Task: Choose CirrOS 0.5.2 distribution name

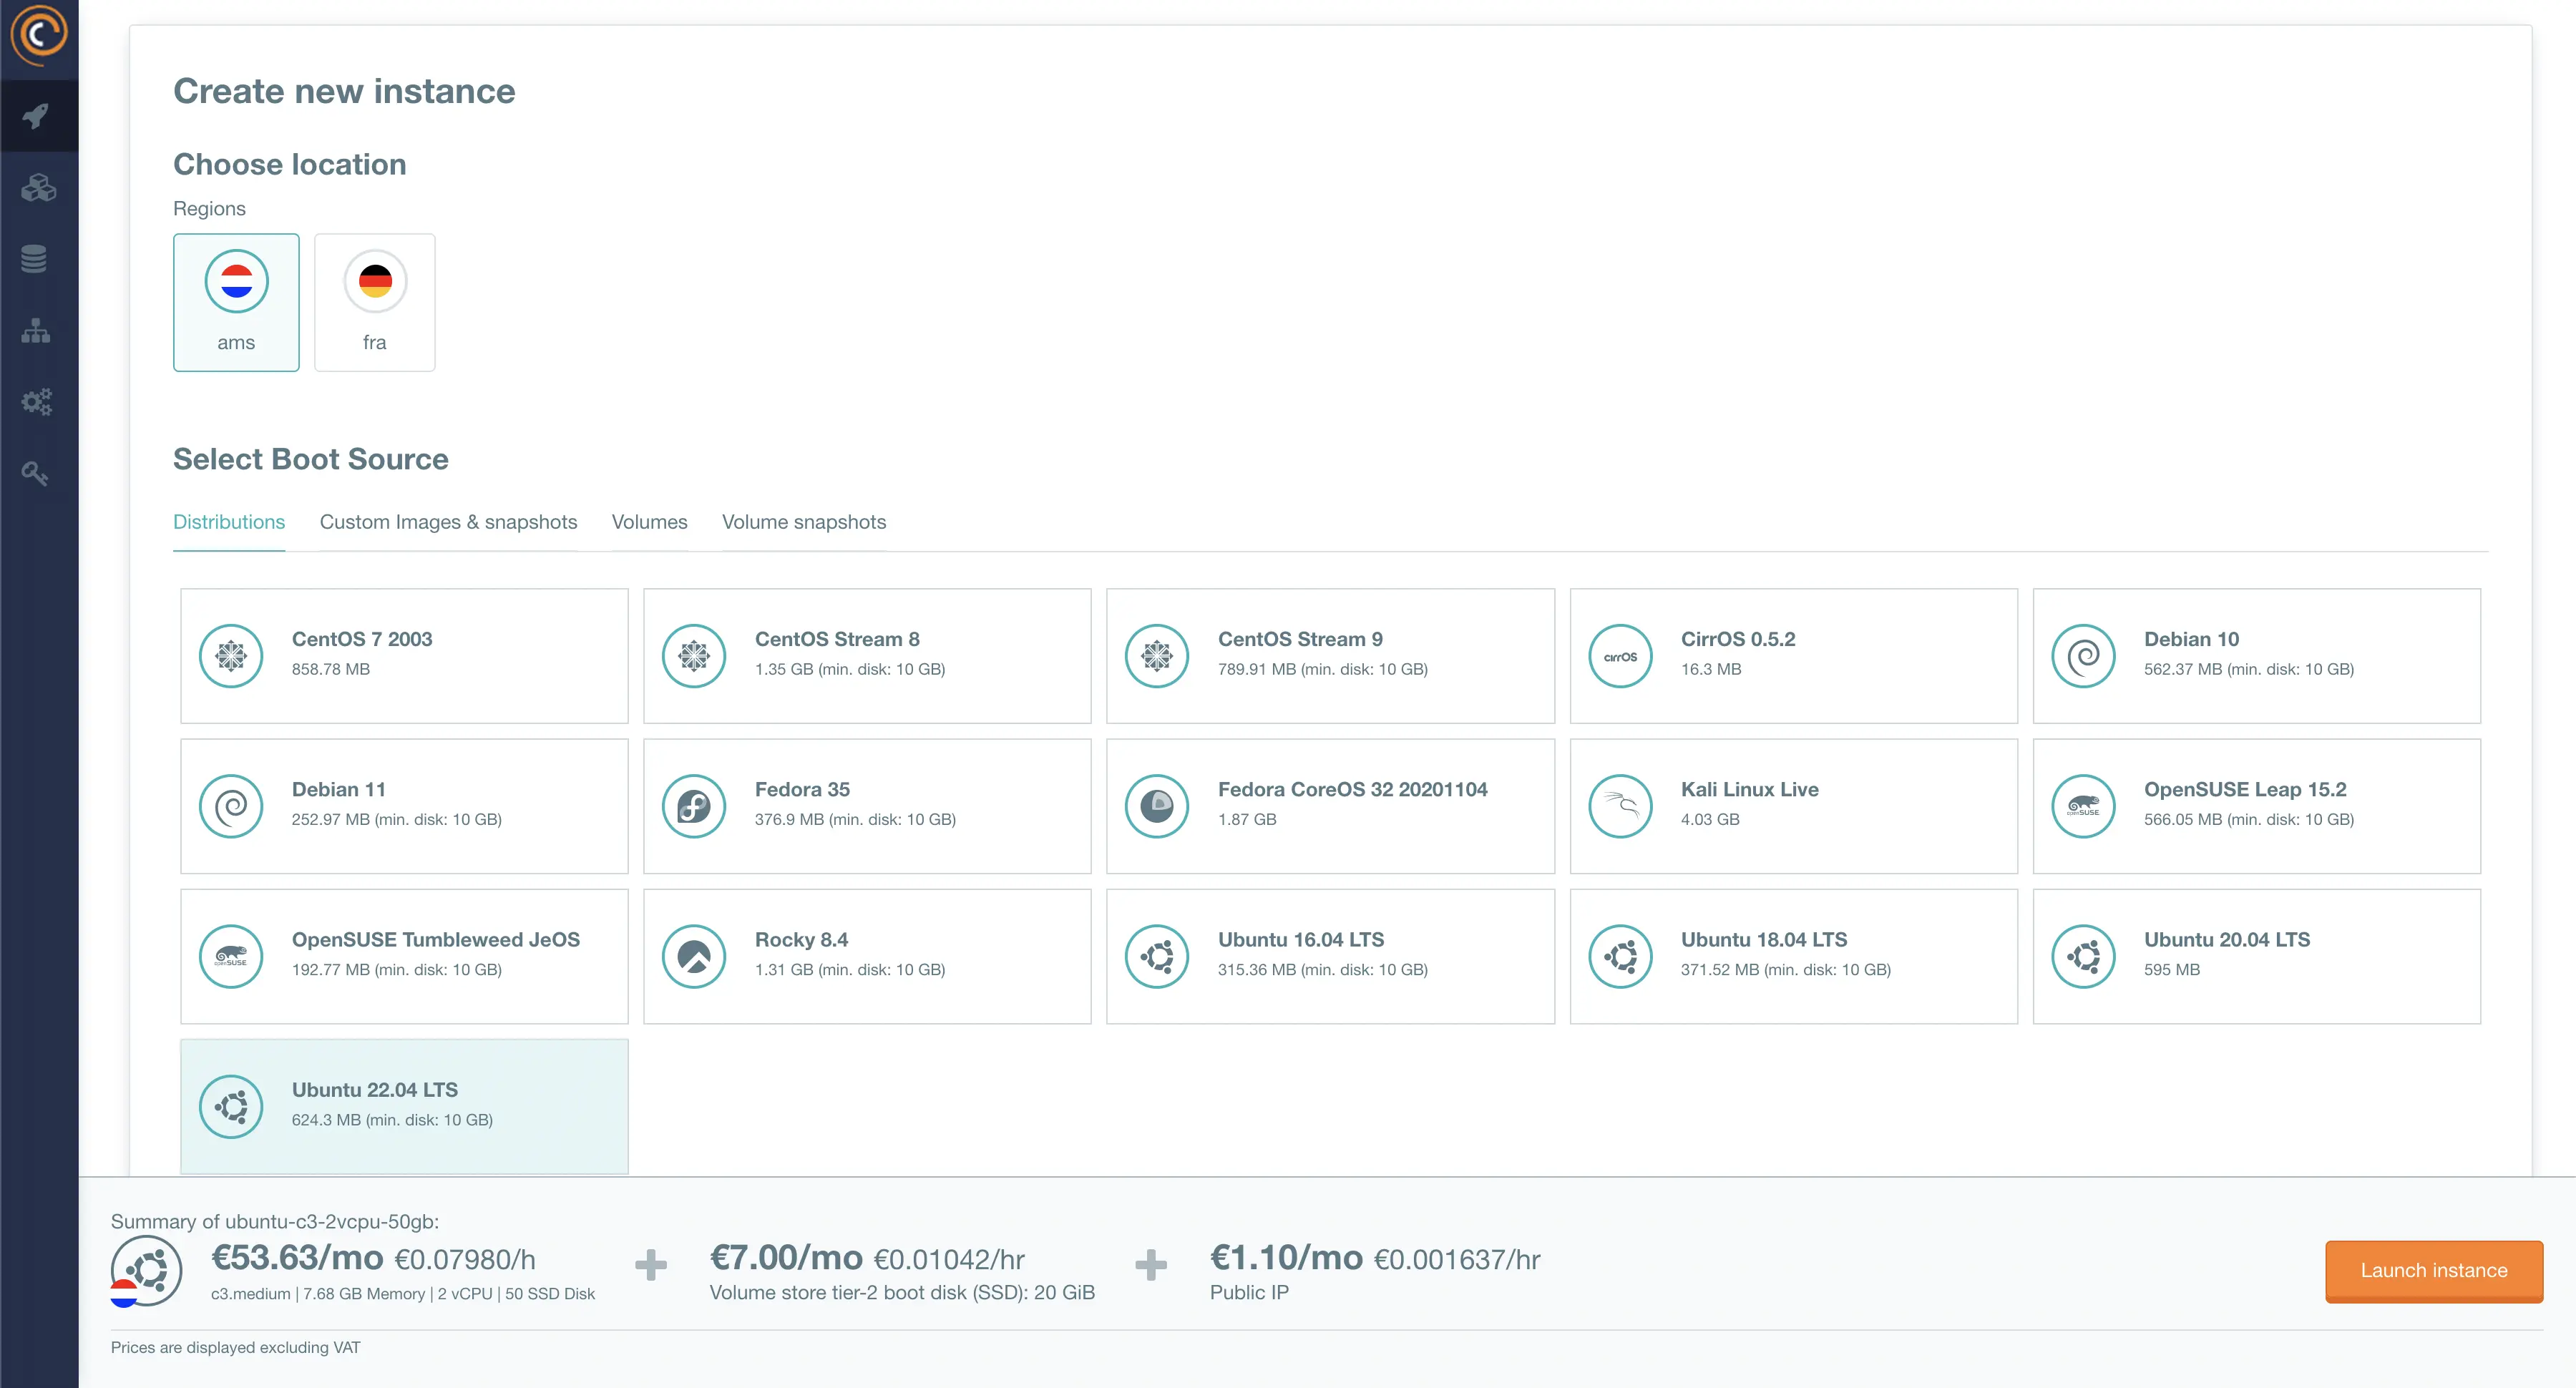Action: (1738, 639)
